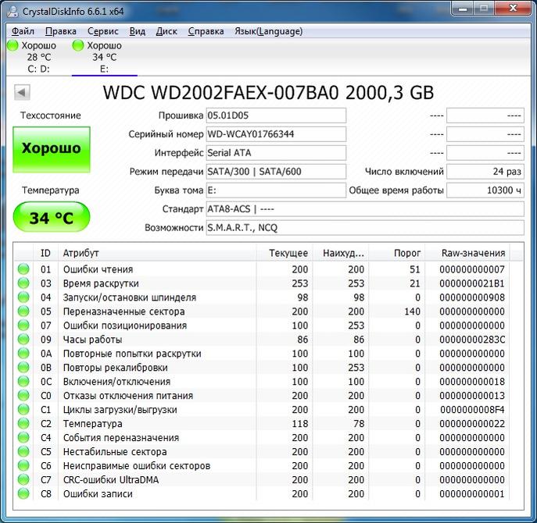The width and height of the screenshot is (537, 523).
Task: Click status orb for 03 Время раскрутки
Action: (x=23, y=283)
